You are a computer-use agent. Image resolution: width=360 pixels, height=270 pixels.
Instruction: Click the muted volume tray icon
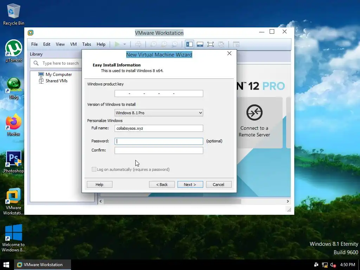tap(333, 265)
